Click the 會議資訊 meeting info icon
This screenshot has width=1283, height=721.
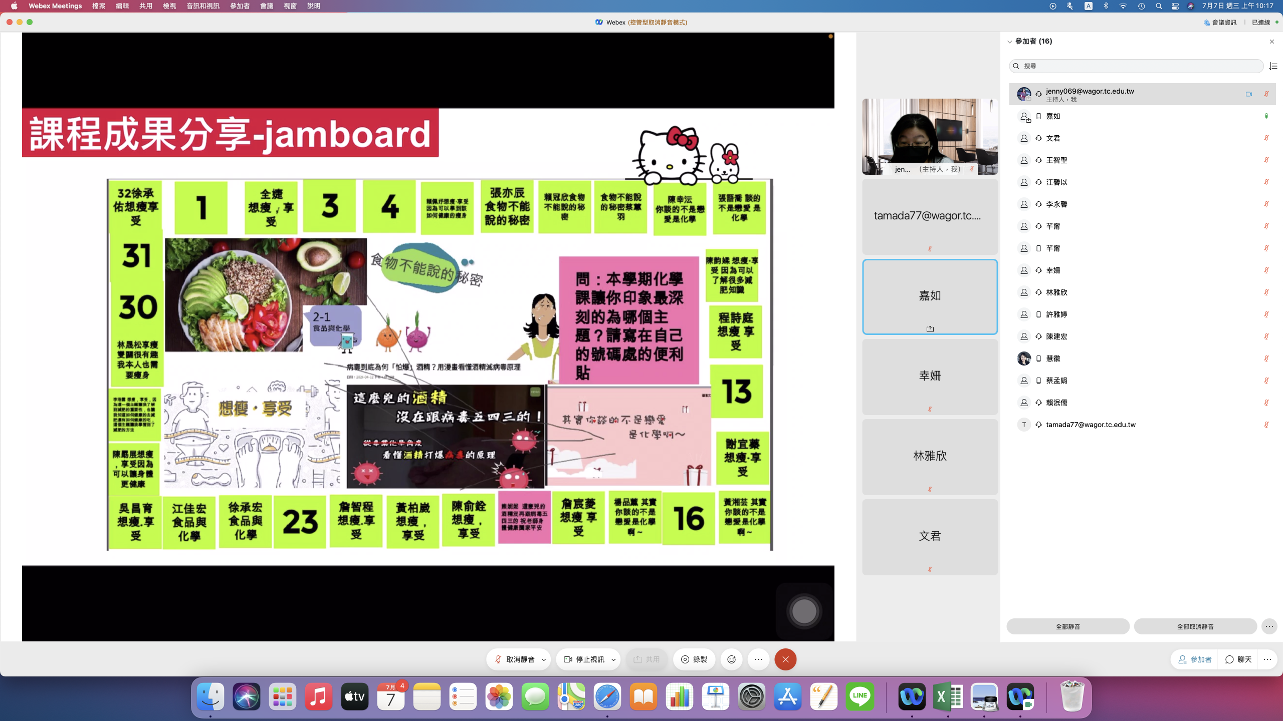point(1219,23)
